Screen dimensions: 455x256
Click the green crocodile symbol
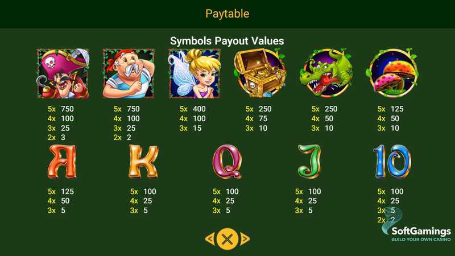pyautogui.click(x=326, y=73)
